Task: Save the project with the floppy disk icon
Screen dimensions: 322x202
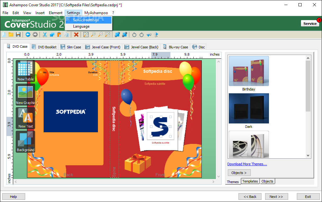Action: point(18,35)
